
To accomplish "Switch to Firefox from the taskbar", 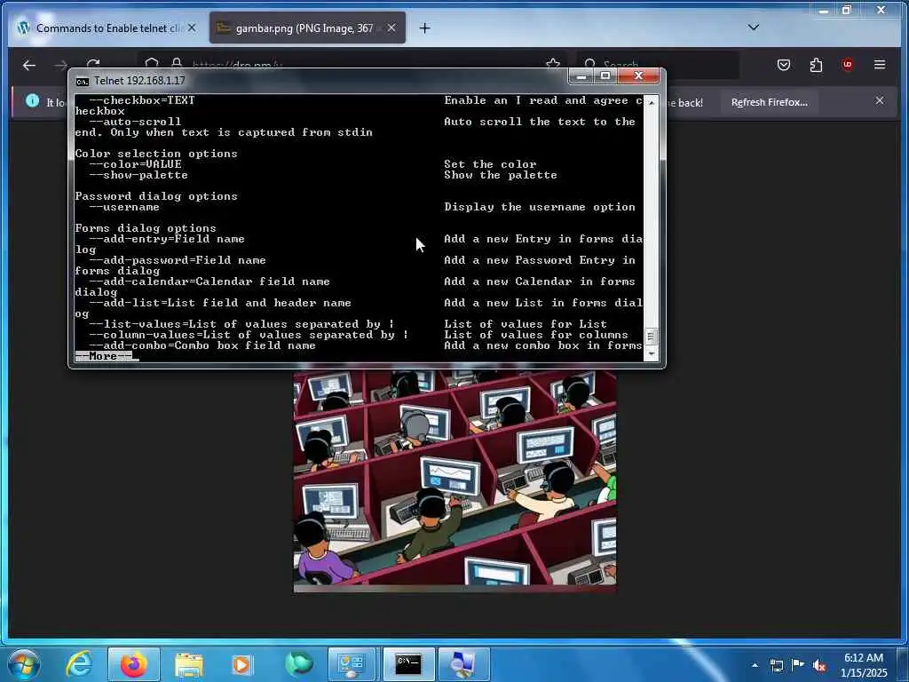I will pos(133,664).
